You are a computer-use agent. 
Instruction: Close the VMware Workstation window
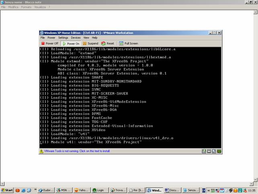(219, 33)
